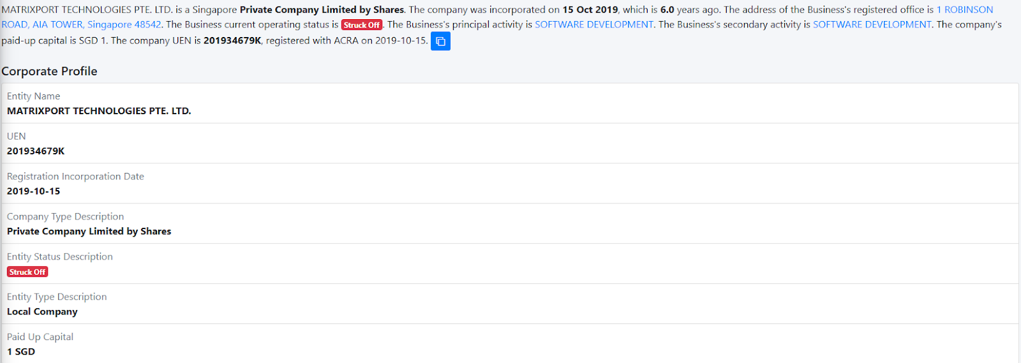
Task: Open the principal activity Software Development link
Action: pos(593,24)
